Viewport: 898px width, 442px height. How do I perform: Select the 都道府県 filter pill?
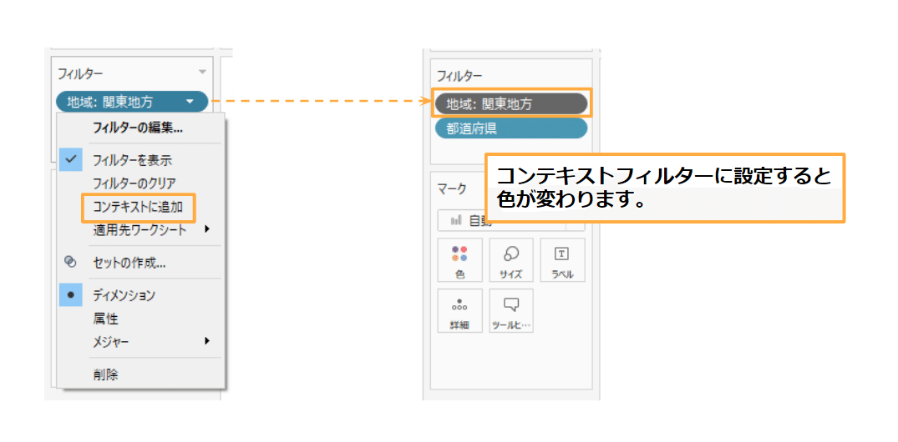pos(511,128)
